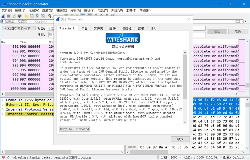Screen dimensions: 250x160
Task: Open capture options gear icon
Action: 20,16
